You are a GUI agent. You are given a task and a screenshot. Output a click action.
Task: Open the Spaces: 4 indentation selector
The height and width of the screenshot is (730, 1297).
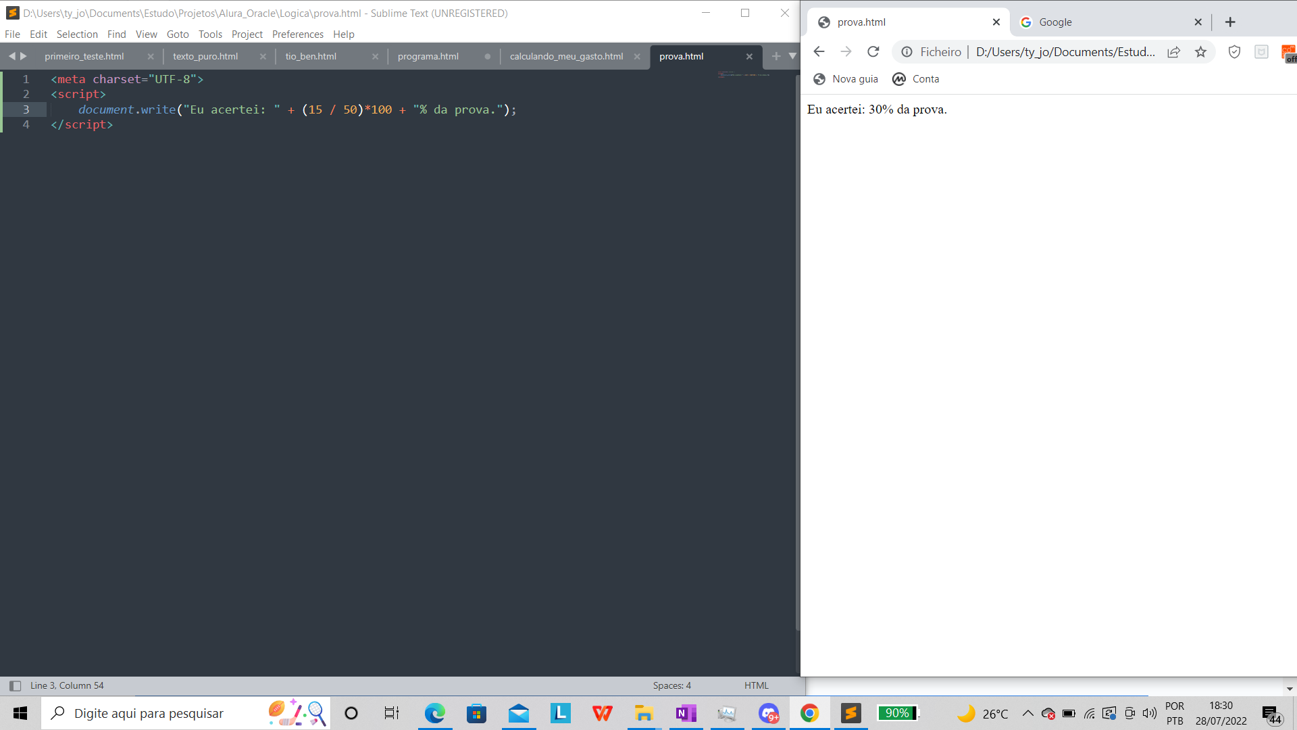[x=671, y=685]
